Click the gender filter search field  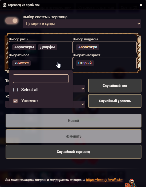[41, 79]
